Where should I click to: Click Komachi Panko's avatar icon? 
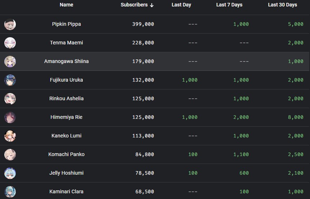(10, 155)
